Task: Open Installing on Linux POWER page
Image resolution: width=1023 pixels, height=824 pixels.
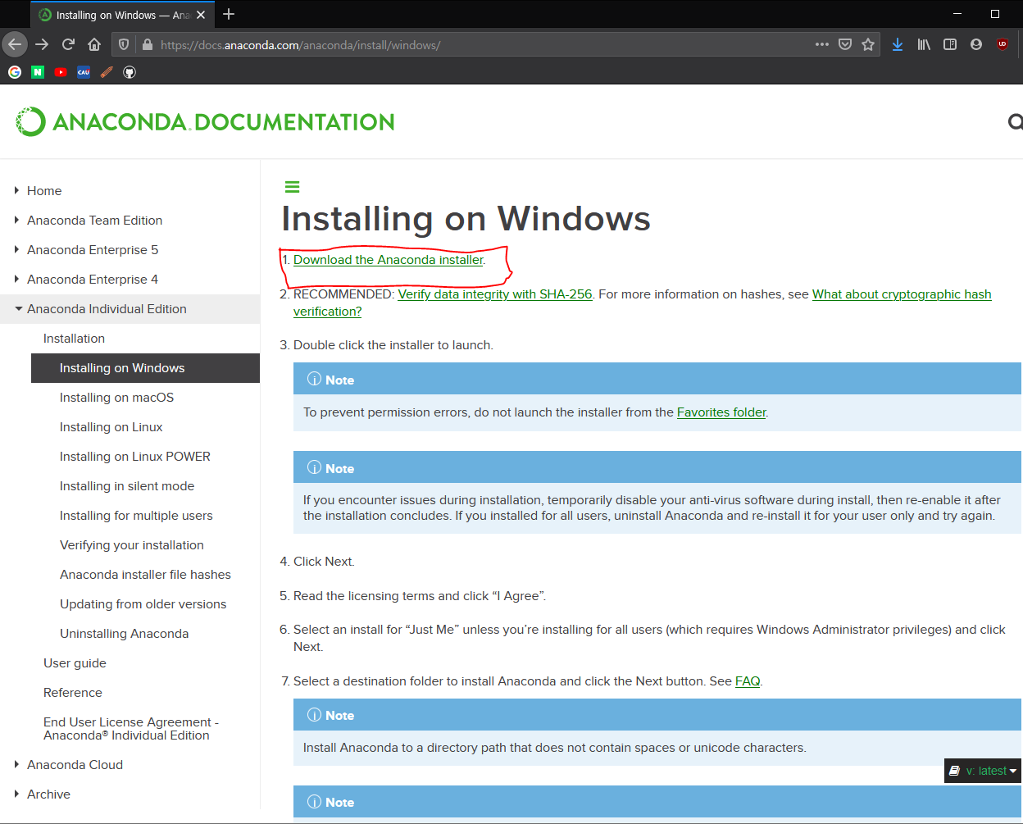Action: pyautogui.click(x=134, y=456)
